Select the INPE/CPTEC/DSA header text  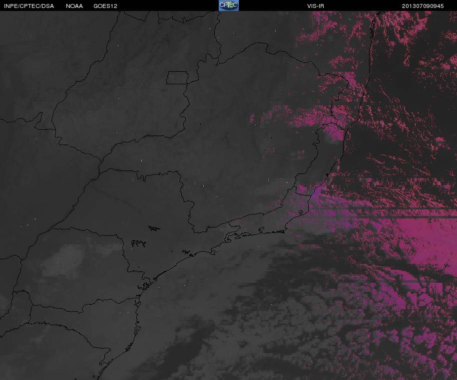point(29,6)
